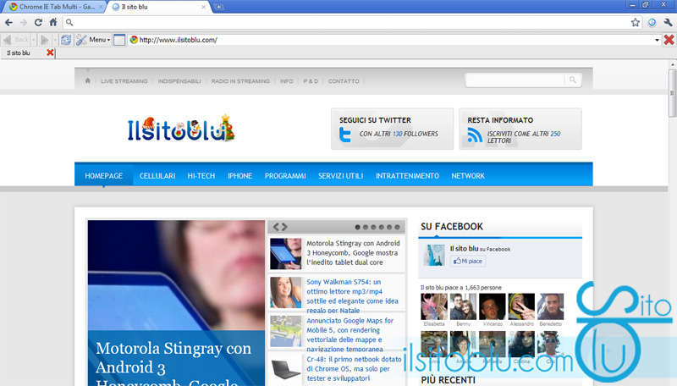Click the IE Tab forward arrow

click(44, 40)
